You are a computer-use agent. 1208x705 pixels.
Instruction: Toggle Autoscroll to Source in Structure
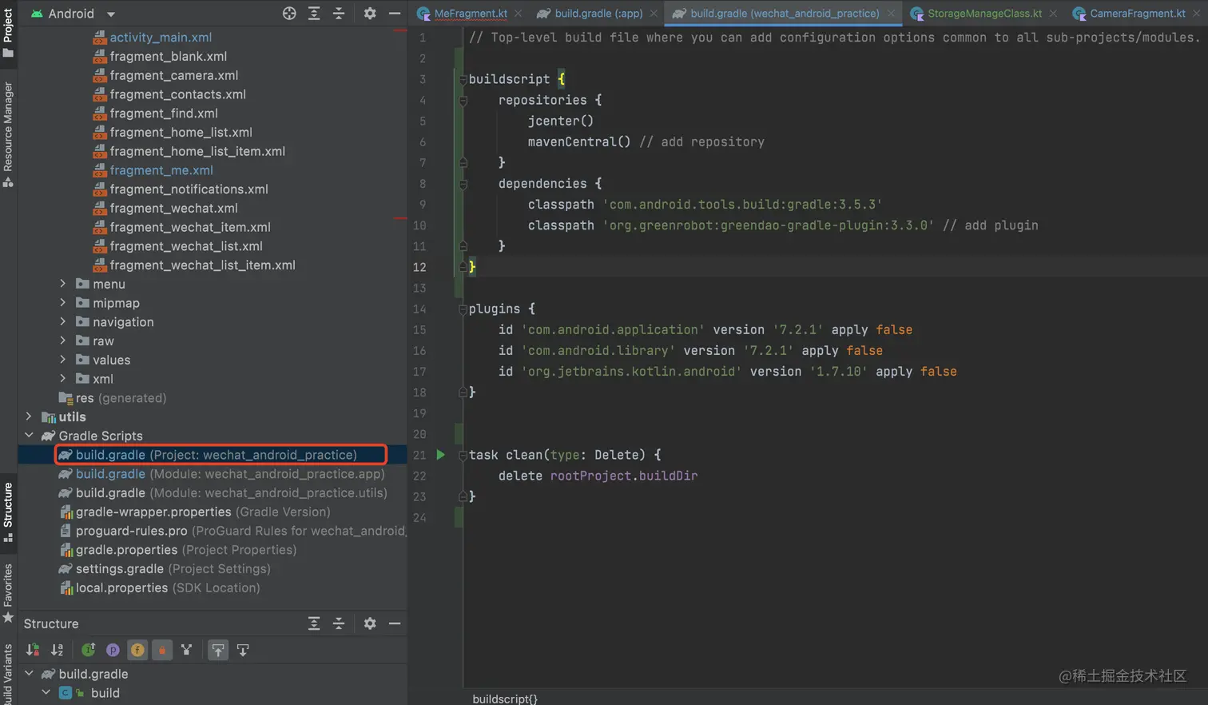(218, 650)
